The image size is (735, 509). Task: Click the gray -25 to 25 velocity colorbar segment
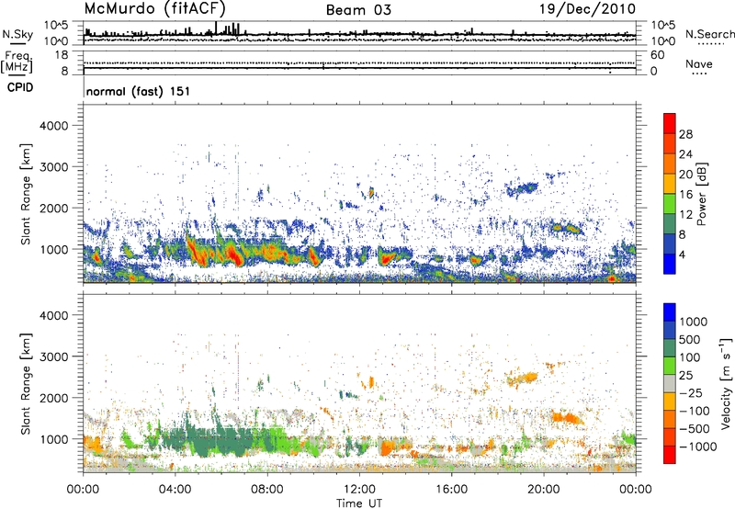coord(670,383)
